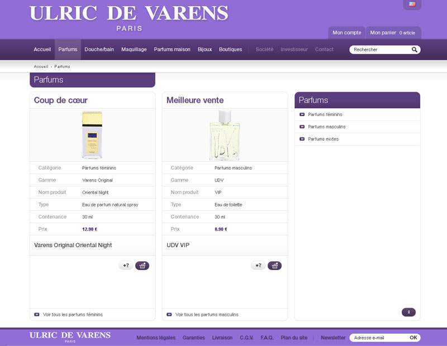This screenshot has width=447, height=346.
Task: Click Voir tous les parfums masculins link
Action: (207, 314)
